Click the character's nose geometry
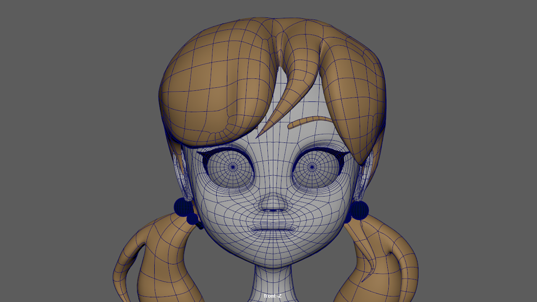Viewport: 537px width, 302px height. pyautogui.click(x=273, y=202)
